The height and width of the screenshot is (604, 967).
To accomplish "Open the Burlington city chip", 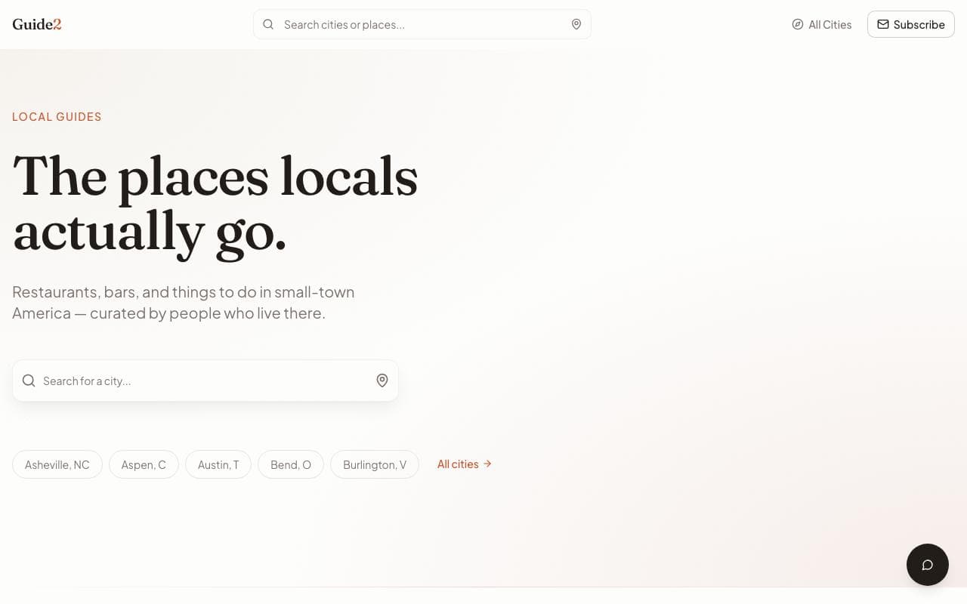I will [375, 464].
